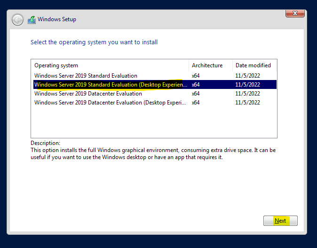Screen dimensions: 317x248
Task: Click the back arrow button
Action: pyautogui.click(x=17, y=20)
